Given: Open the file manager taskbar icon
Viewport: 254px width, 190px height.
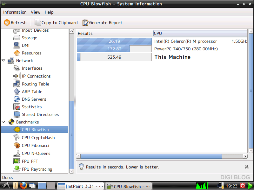Looking at the screenshot, I should point(15,186).
